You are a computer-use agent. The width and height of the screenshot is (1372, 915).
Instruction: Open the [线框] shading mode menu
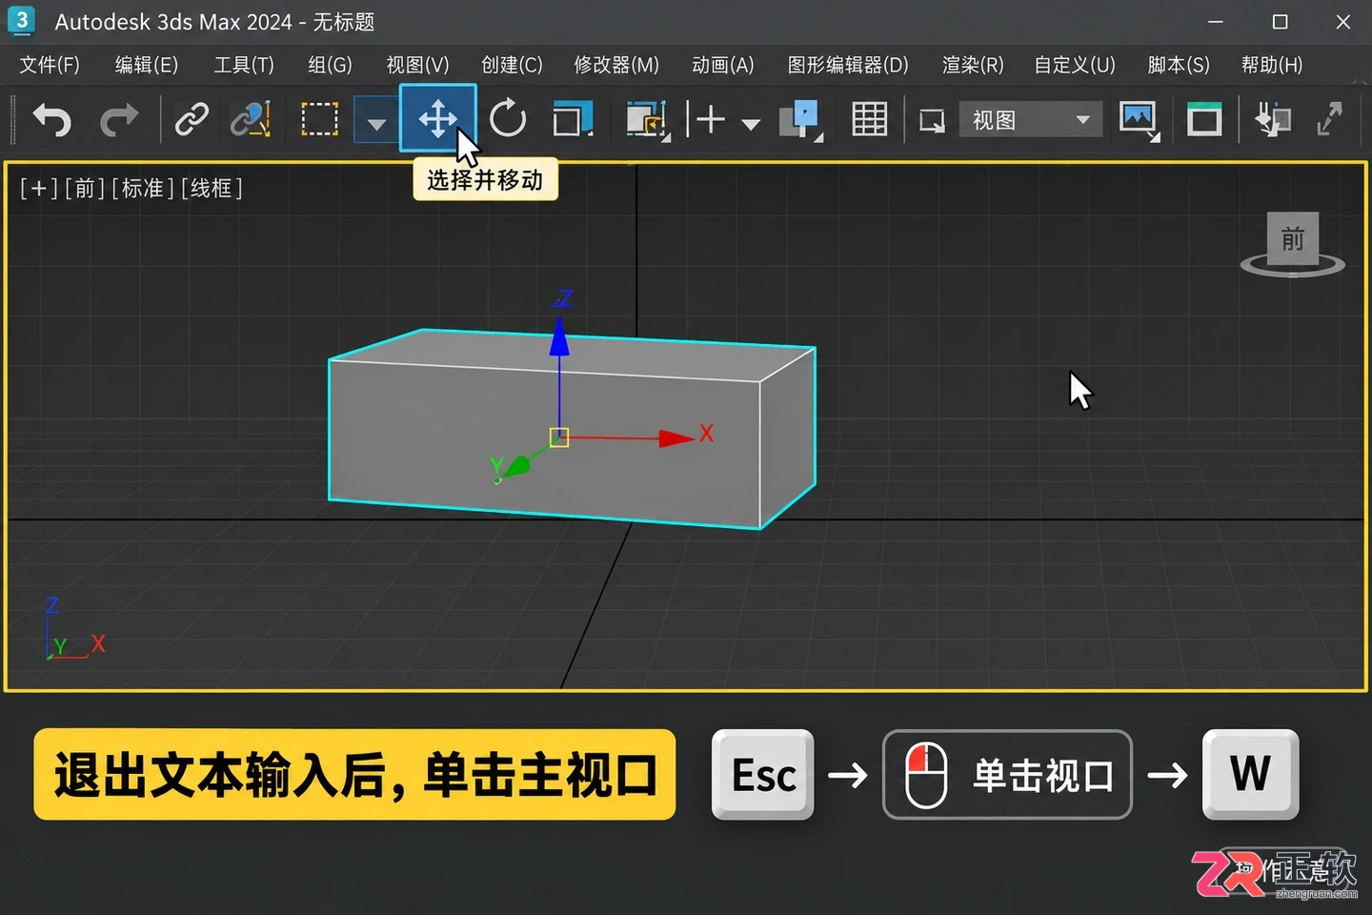(x=212, y=189)
